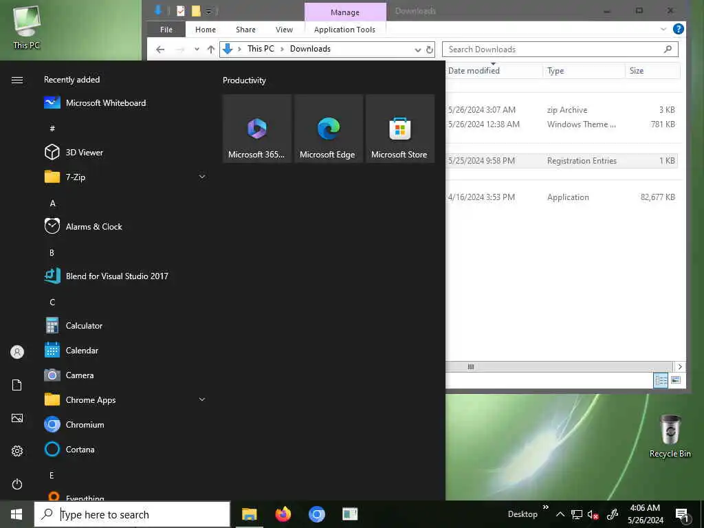Screen dimensions: 704x528
Task: Switch to large icons view button
Action: click(675, 380)
